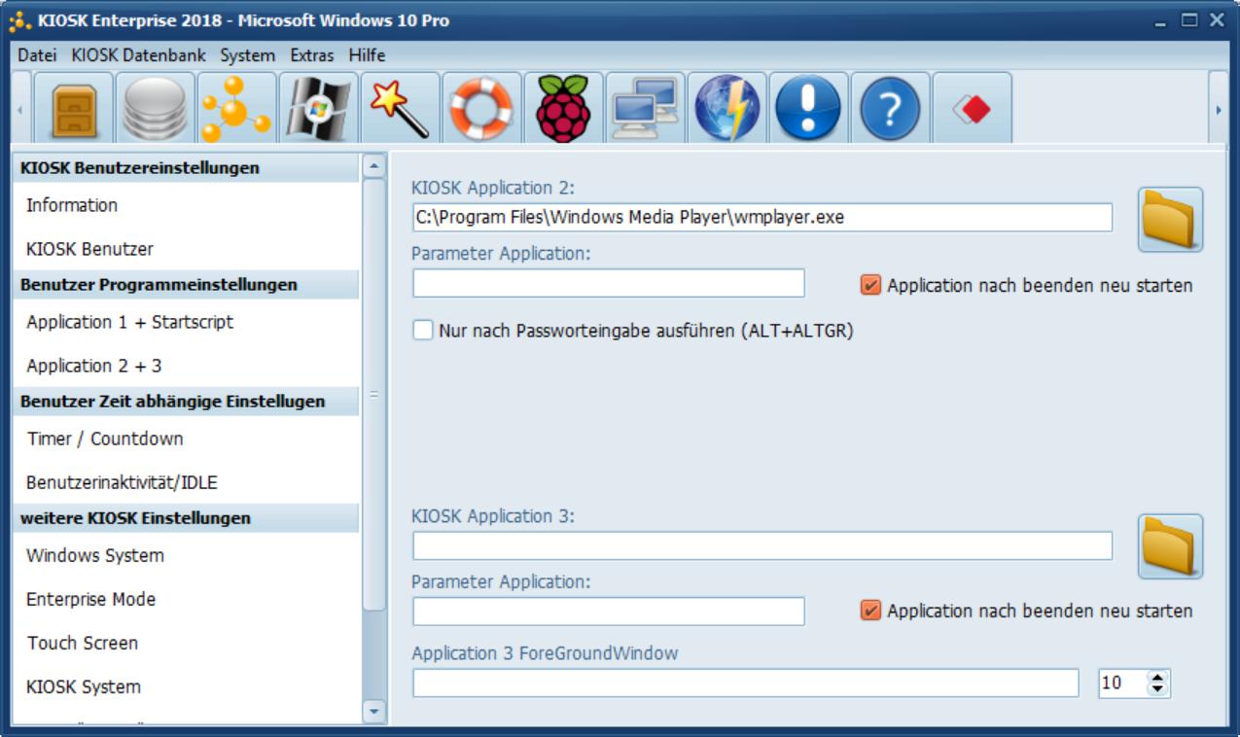
Task: Click the blue question mark help icon
Action: pos(891,108)
